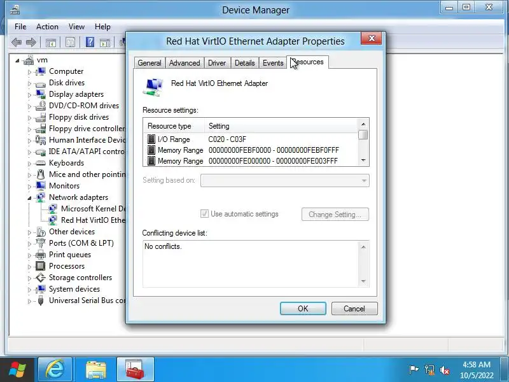The image size is (509, 382).
Task: Select the Network adapters icon
Action: point(41,197)
